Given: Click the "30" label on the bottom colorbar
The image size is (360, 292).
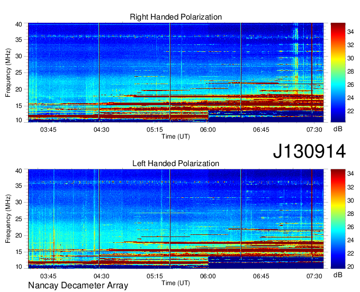Looking at the screenshot, I should coord(350,200).
